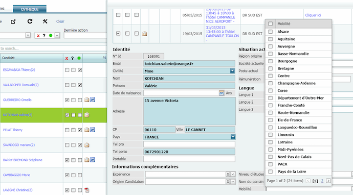The image size is (353, 195).
Task: Open candidate SAVADOGO mariam(2)
Action: click(x=19, y=145)
